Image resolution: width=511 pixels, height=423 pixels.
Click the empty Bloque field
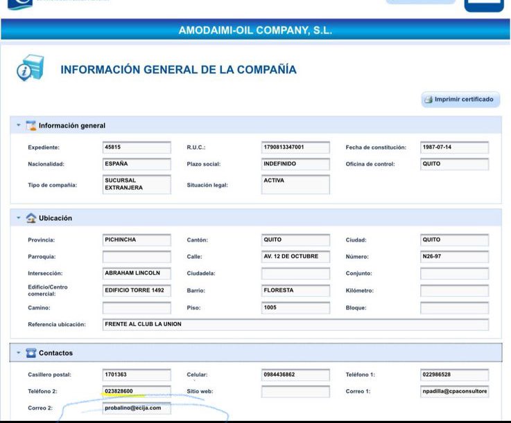454,308
